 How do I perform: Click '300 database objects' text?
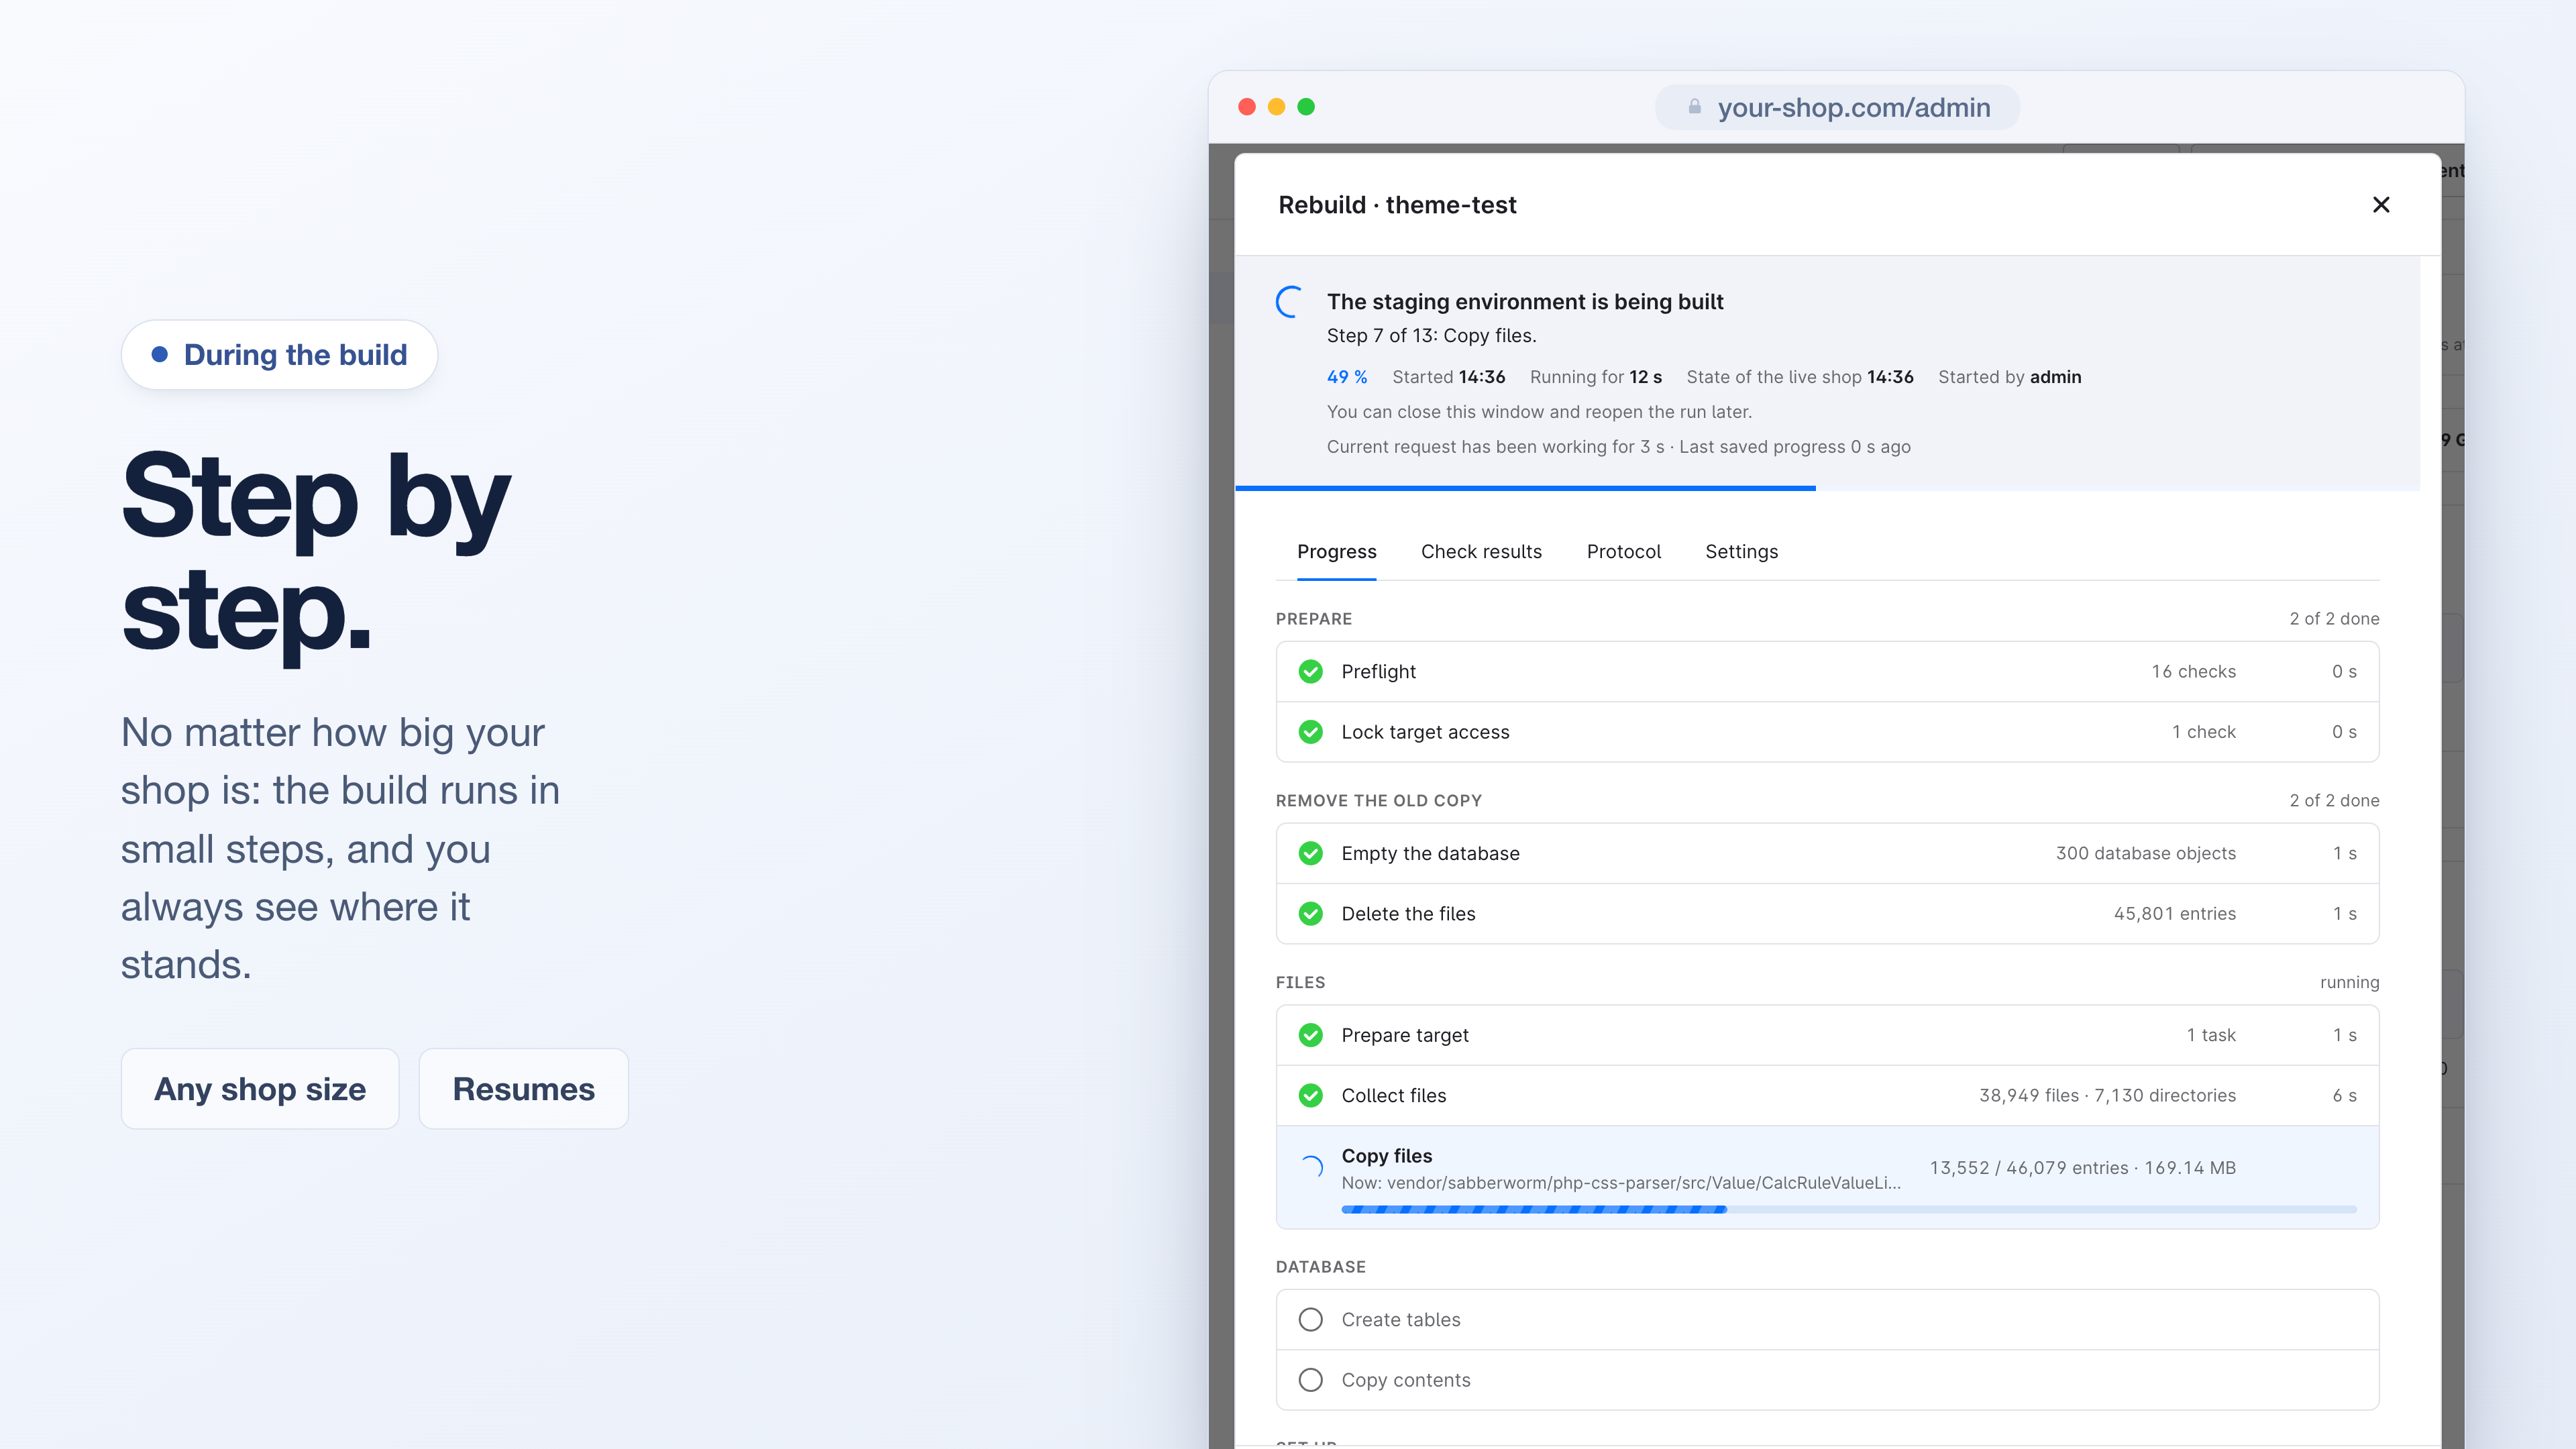click(2145, 853)
